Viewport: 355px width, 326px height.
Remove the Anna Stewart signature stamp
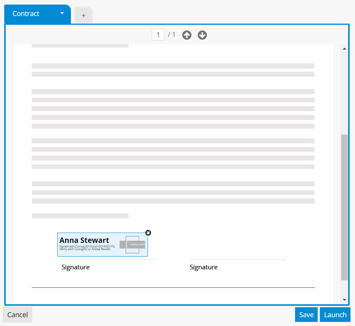coord(148,233)
